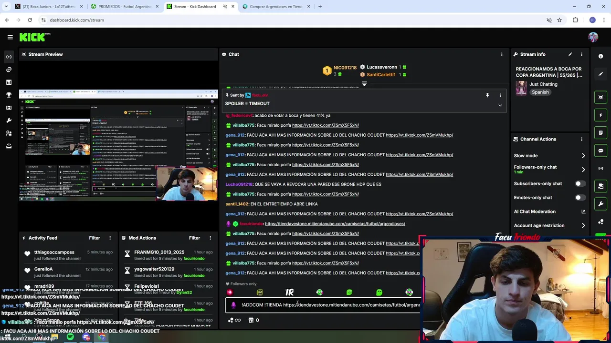Screen dimensions: 611x343
Task: Select the IR emote in quick emote row
Action: tap(289, 292)
